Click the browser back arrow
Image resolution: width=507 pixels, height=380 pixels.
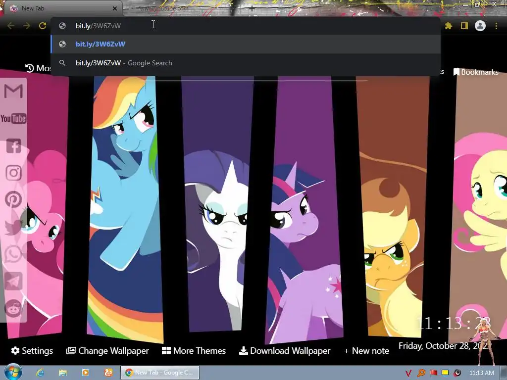(11, 26)
